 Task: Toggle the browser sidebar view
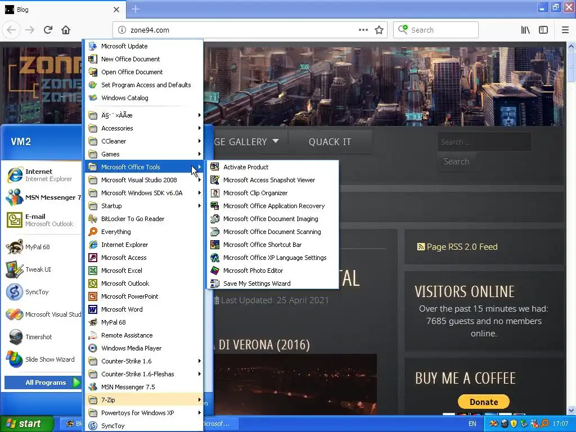(x=543, y=30)
